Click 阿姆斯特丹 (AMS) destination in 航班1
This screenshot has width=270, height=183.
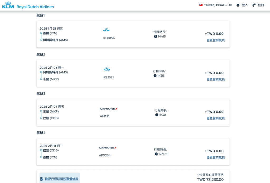pos(55,40)
